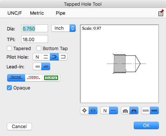Select the side view icon below preview
The width and height of the screenshot is (166, 136).
[x=93, y=111]
